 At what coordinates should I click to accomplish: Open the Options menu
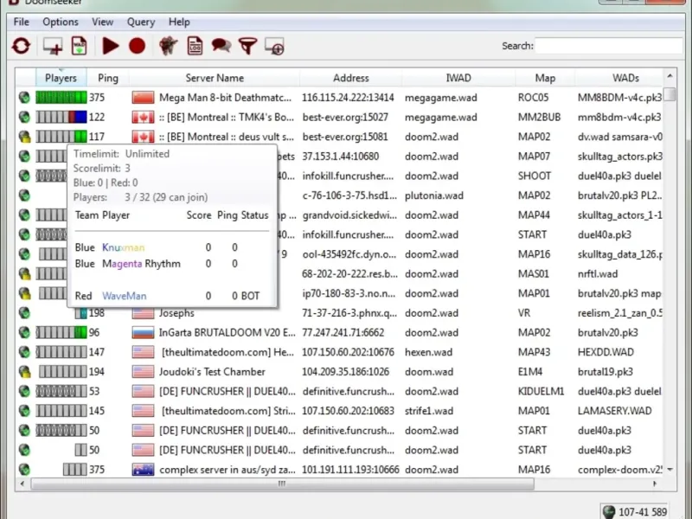61,22
